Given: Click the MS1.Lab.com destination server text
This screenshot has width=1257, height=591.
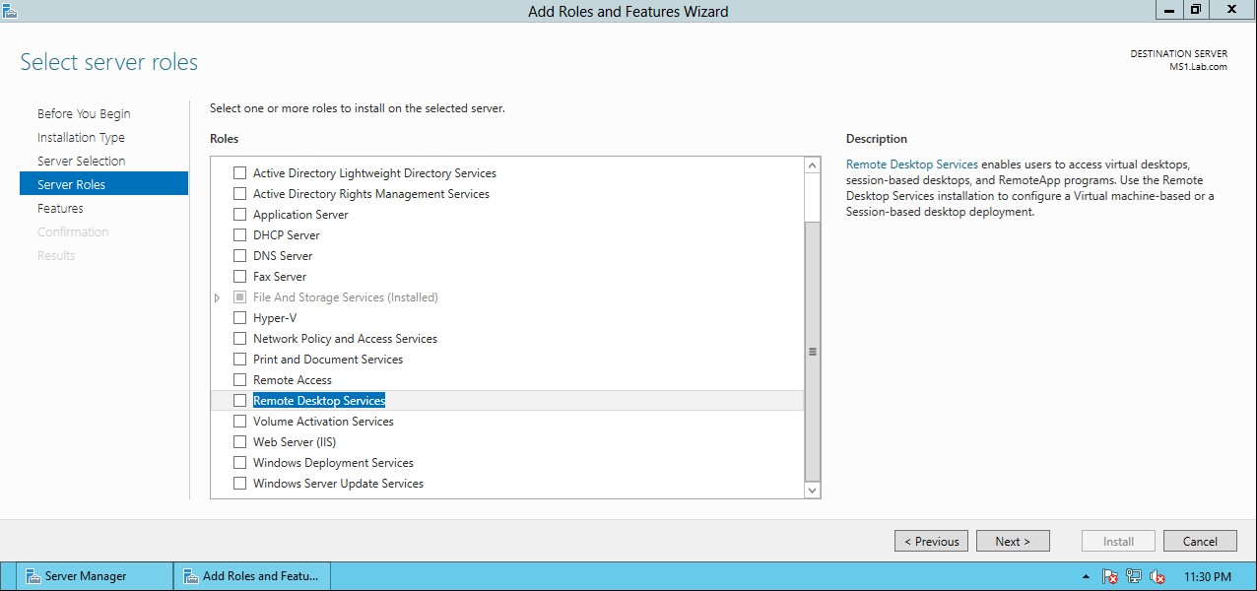Looking at the screenshot, I should pyautogui.click(x=1198, y=67).
